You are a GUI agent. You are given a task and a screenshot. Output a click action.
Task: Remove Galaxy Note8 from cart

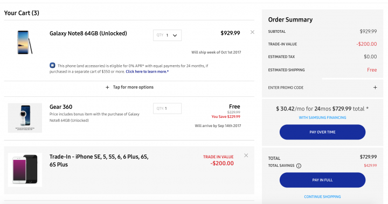pyautogui.click(x=252, y=32)
